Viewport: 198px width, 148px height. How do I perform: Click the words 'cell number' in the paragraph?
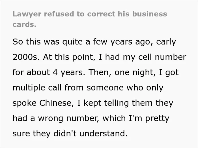click(x=162, y=57)
